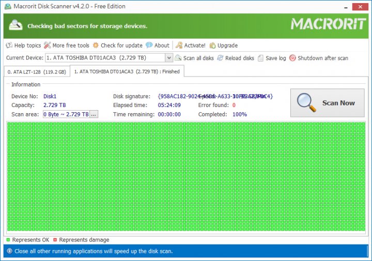372x261 pixels.
Task: Click info icon in blue status bar
Action: (x=9, y=251)
